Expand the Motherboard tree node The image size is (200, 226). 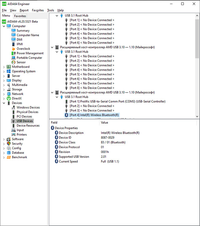(4, 67)
